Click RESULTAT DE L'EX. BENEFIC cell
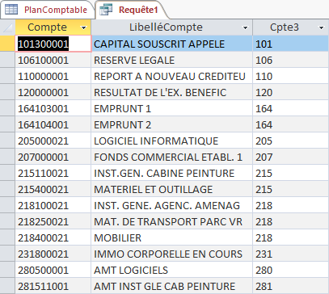The height and width of the screenshot is (294, 329). [x=172, y=92]
